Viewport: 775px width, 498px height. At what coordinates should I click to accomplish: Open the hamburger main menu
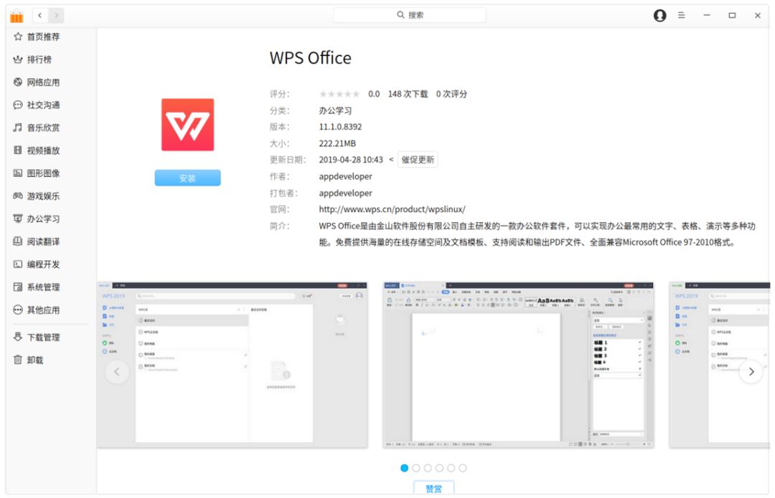(x=682, y=15)
